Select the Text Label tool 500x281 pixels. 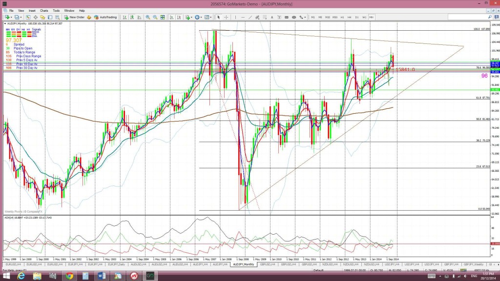pos(279,17)
